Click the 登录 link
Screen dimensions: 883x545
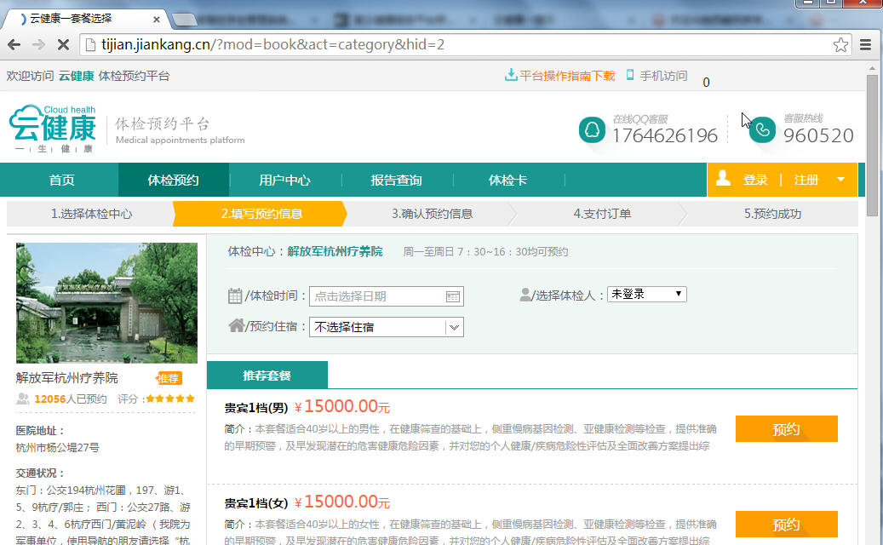(x=755, y=180)
